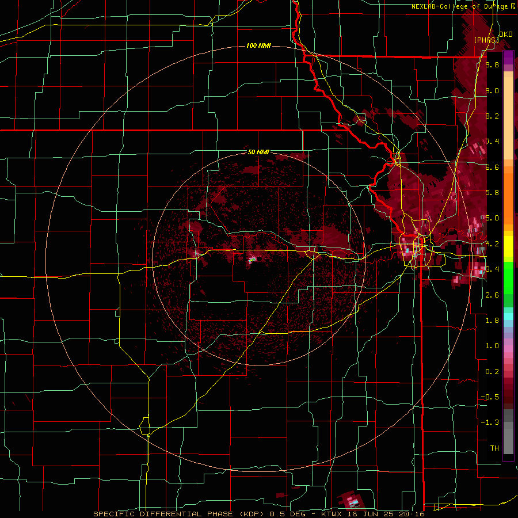Click the 5.0 scale value
Screen dimensions: 518x518
492,218
